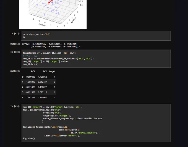Click cell value 0.599433
Viewport: 188px width, 147px height.
(x=31, y=77)
